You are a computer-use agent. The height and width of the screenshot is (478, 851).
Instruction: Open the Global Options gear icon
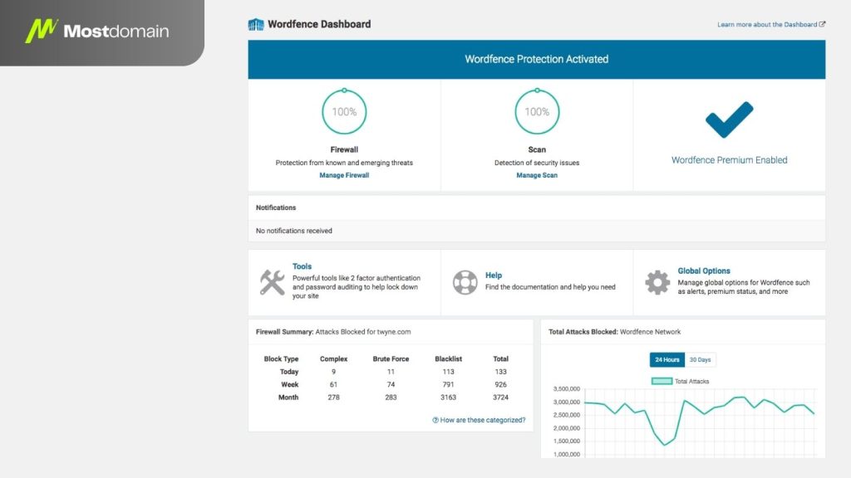click(657, 282)
